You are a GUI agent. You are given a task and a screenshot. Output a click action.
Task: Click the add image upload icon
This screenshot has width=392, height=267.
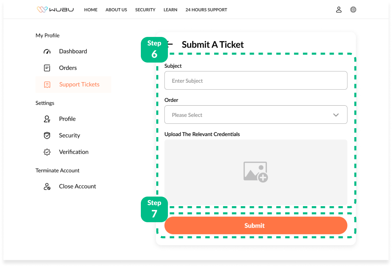pyautogui.click(x=255, y=172)
